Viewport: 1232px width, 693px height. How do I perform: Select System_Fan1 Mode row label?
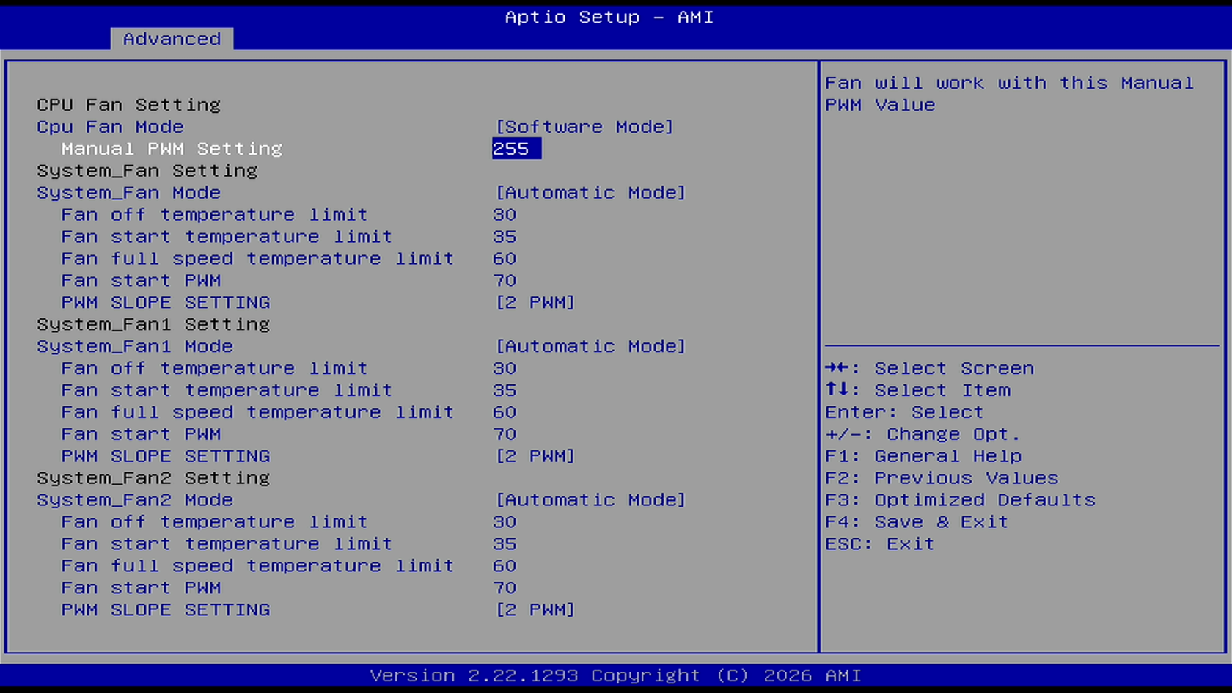(x=135, y=346)
